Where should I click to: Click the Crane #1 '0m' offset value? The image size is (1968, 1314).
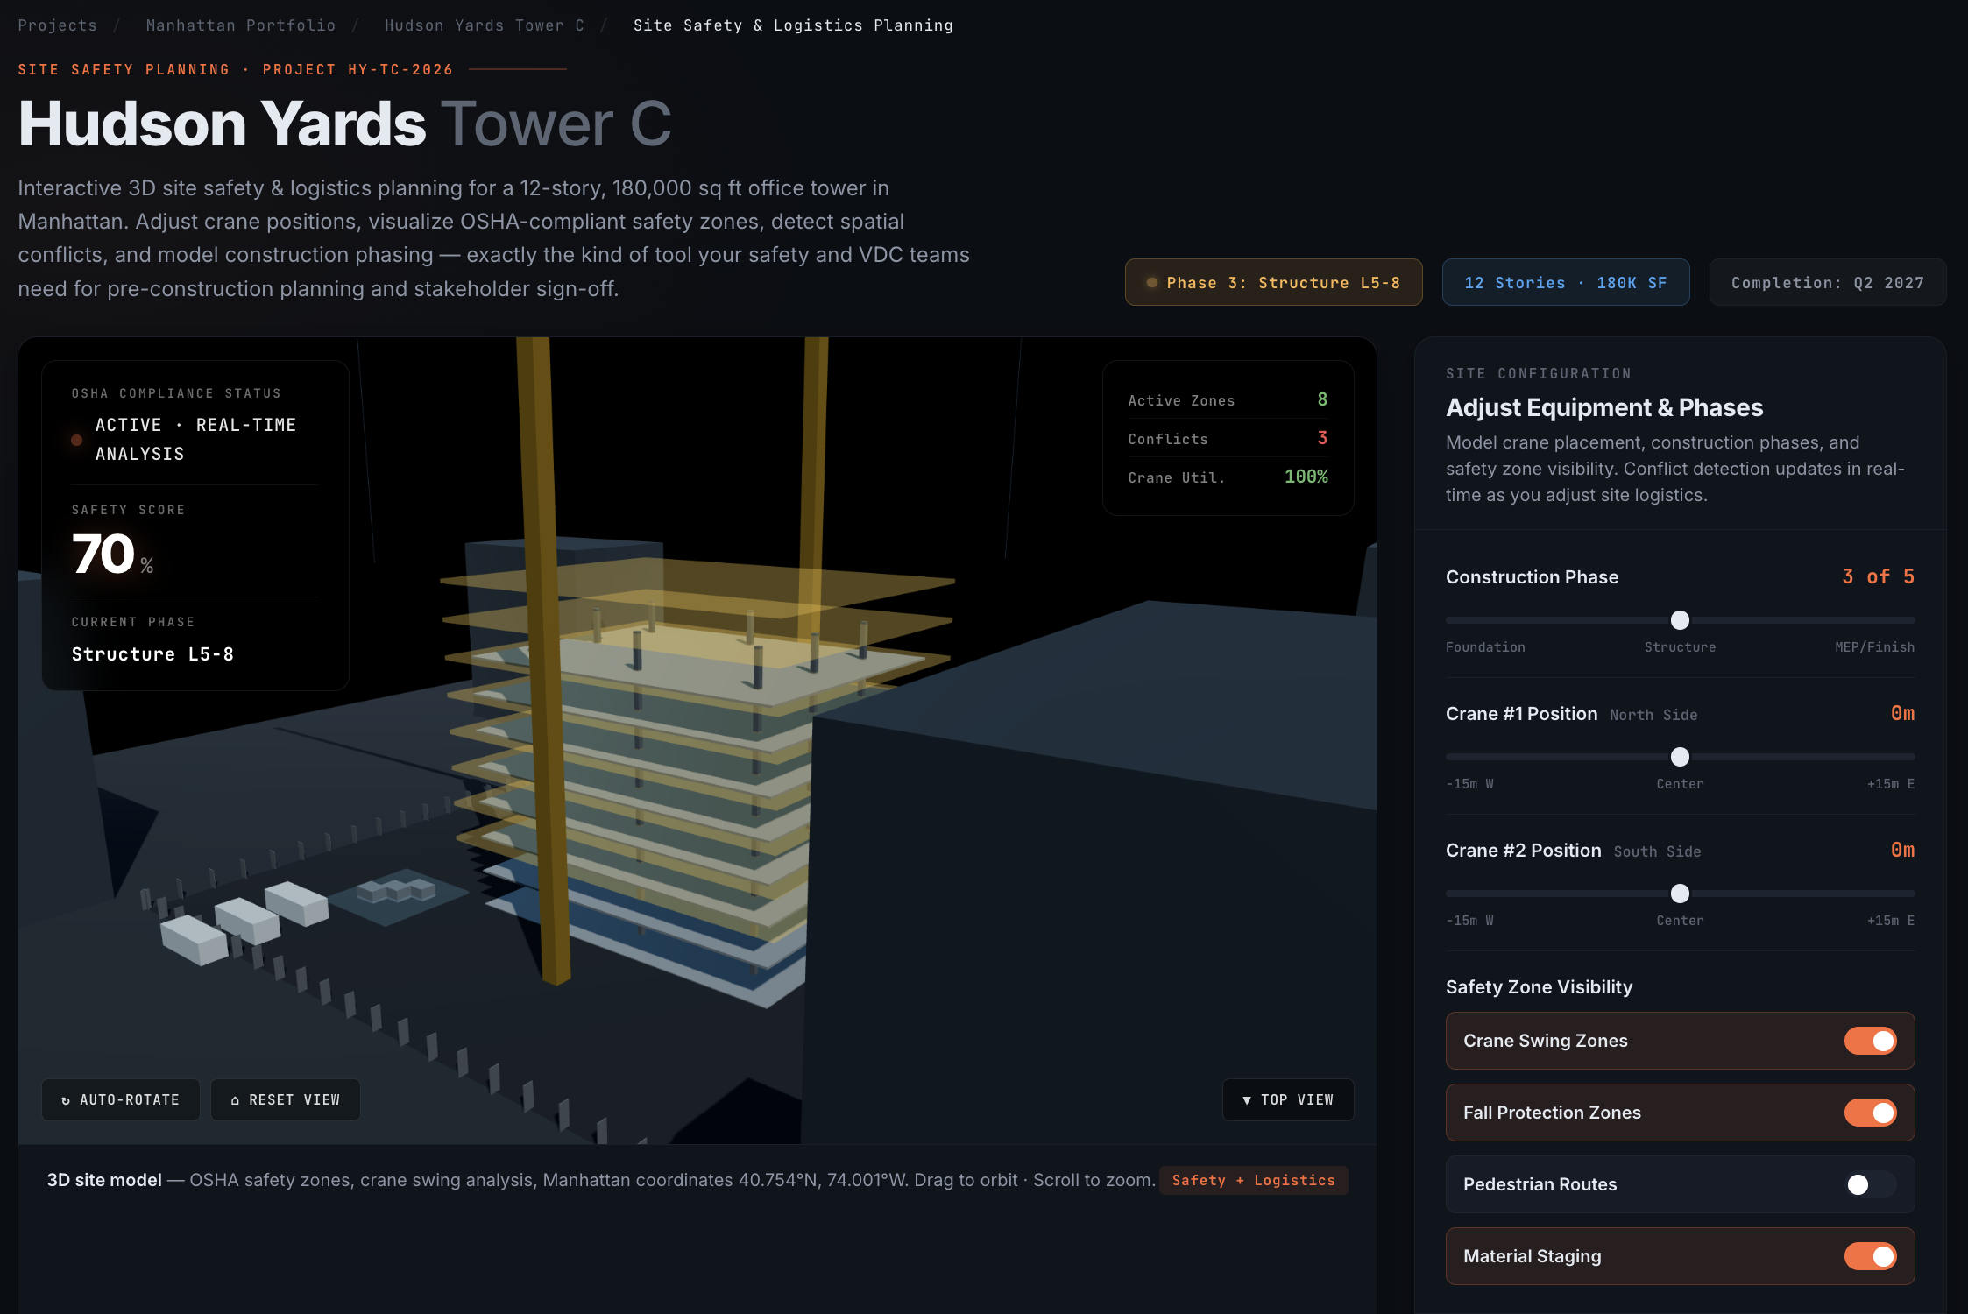point(1902,713)
